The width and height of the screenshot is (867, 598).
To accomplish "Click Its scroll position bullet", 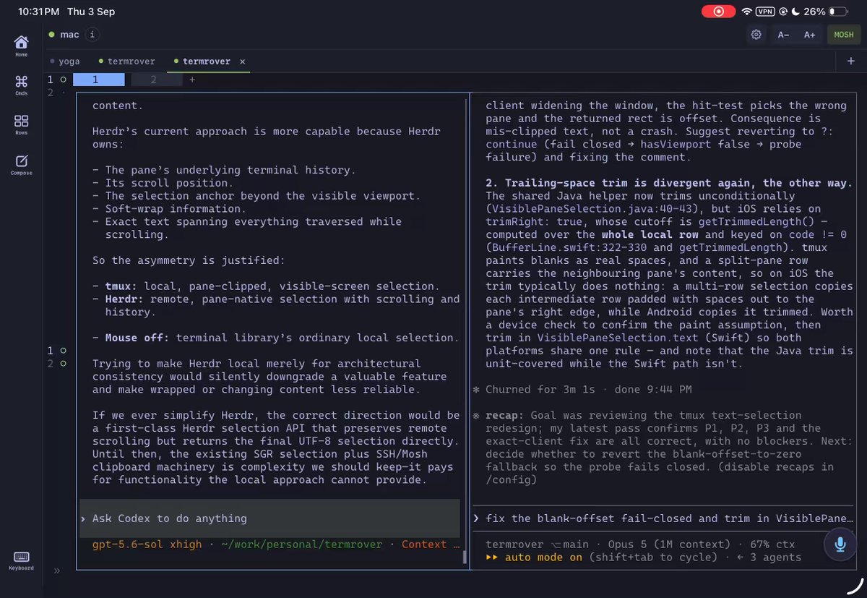I will (x=163, y=183).
